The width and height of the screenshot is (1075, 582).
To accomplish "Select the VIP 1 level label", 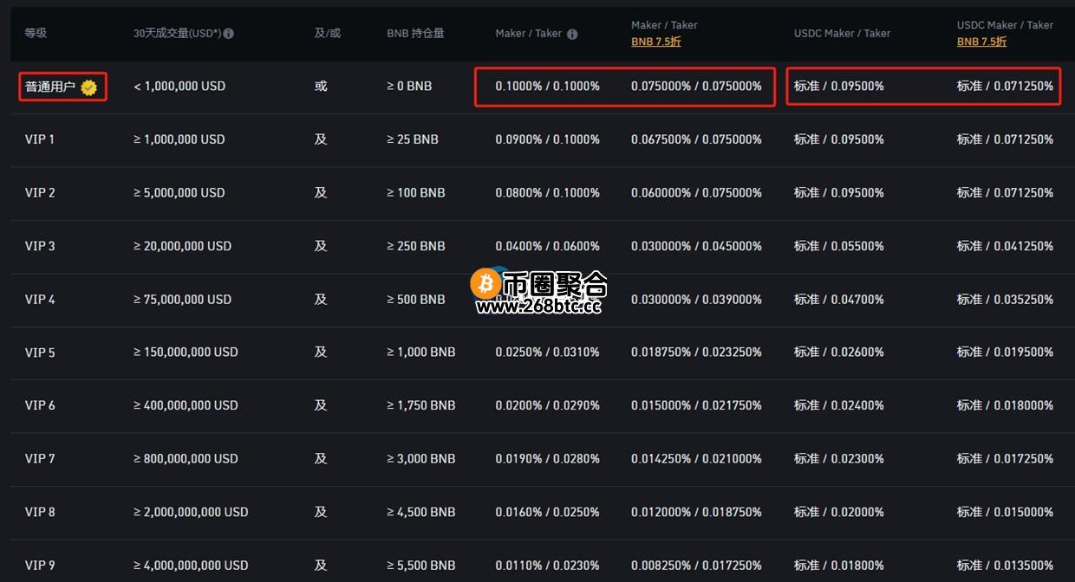I will click(x=40, y=139).
